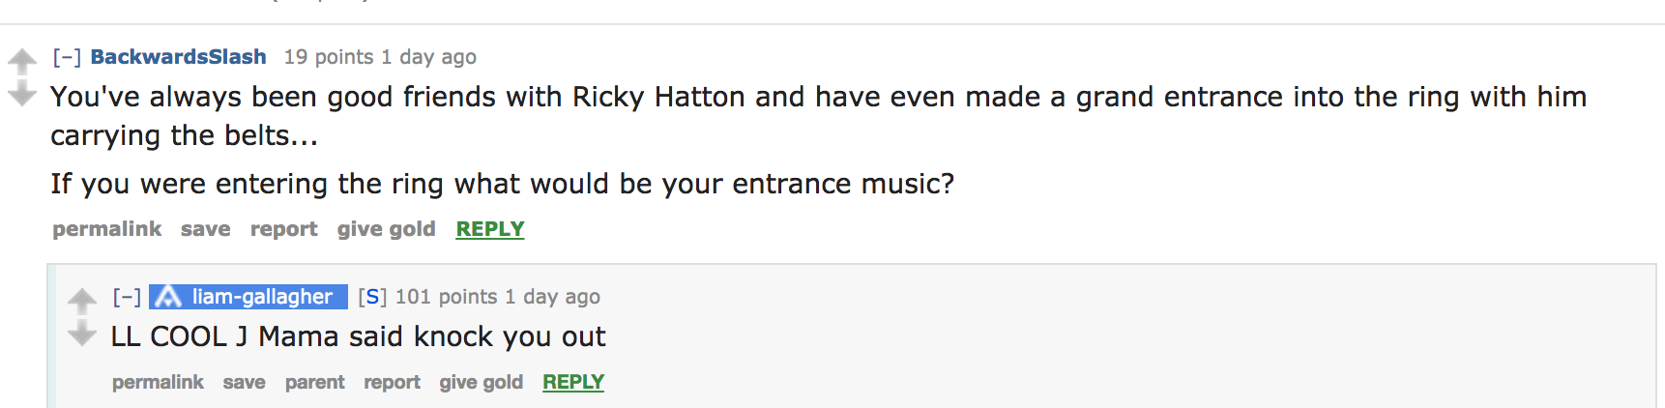
Task: Reply to liam-gallagher's comment
Action: point(573,382)
